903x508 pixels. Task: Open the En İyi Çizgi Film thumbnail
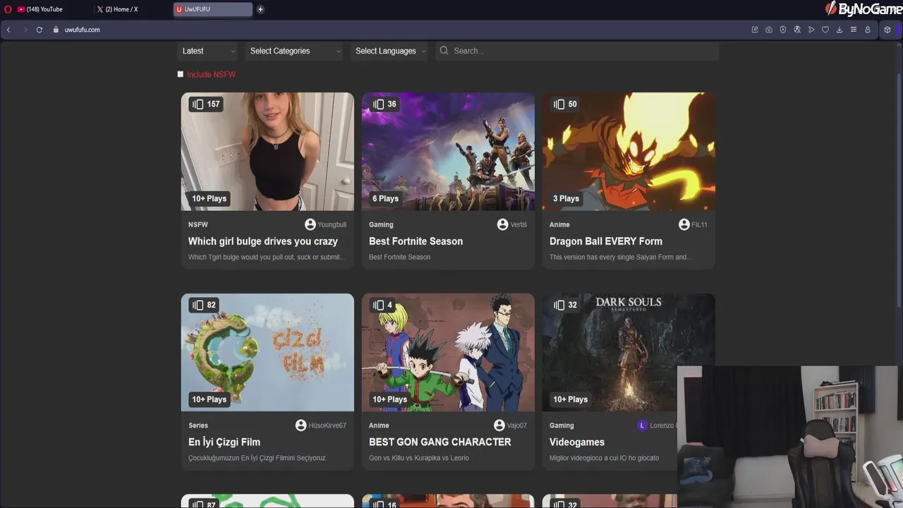pyautogui.click(x=267, y=352)
